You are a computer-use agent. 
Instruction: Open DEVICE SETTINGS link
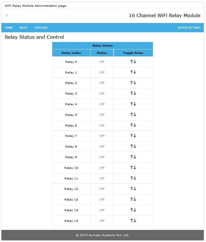(189, 28)
